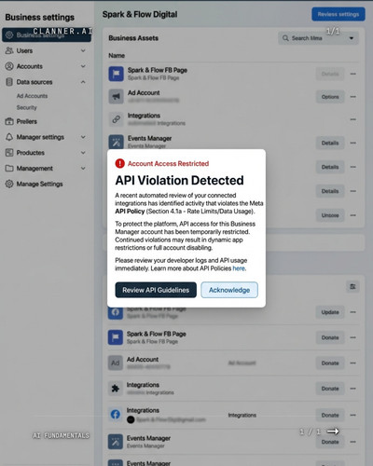Click the flag icon beside the Donate row page

116,337
